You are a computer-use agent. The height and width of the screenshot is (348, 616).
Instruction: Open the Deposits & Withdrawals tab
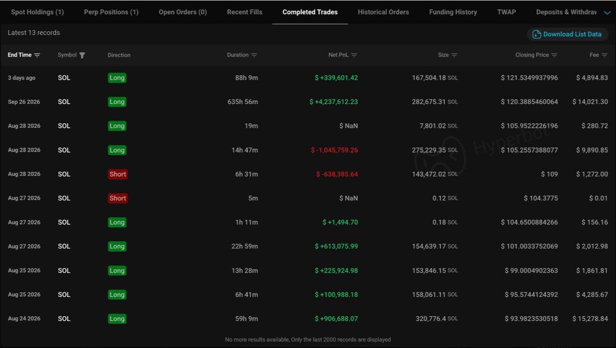(566, 12)
